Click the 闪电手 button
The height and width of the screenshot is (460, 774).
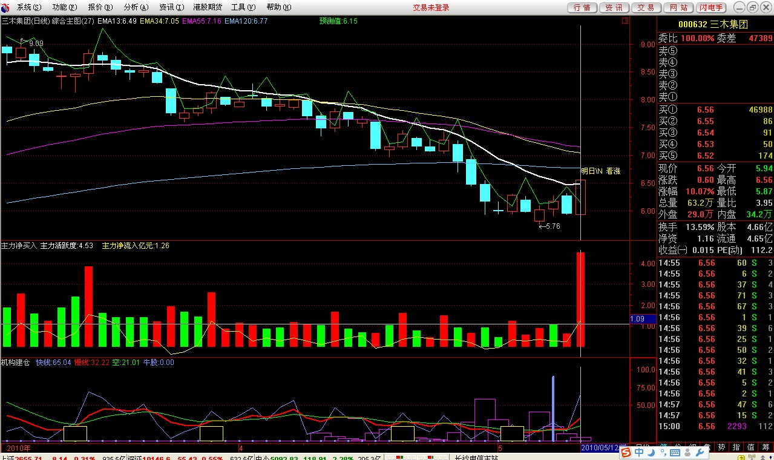[710, 7]
